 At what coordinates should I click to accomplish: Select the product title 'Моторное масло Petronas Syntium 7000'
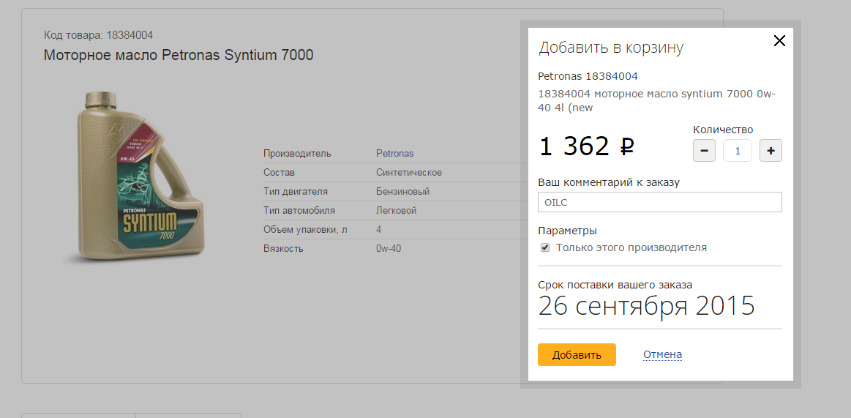click(179, 55)
